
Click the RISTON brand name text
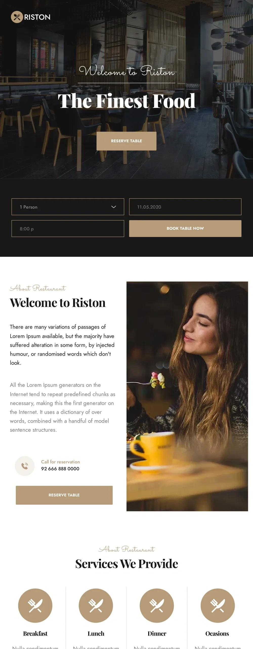point(37,17)
